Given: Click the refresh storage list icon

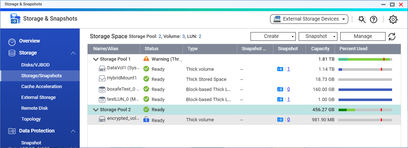Looking at the screenshot, I should (x=392, y=36).
